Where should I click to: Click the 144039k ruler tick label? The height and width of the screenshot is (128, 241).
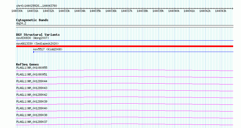point(158,11)
